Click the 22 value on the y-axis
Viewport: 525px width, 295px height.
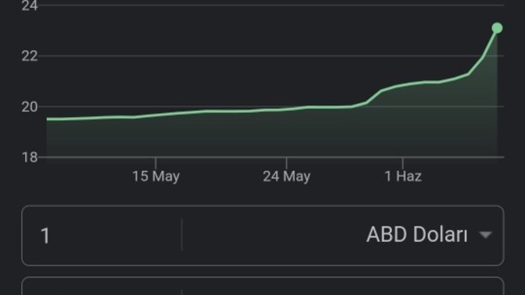pyautogui.click(x=30, y=56)
